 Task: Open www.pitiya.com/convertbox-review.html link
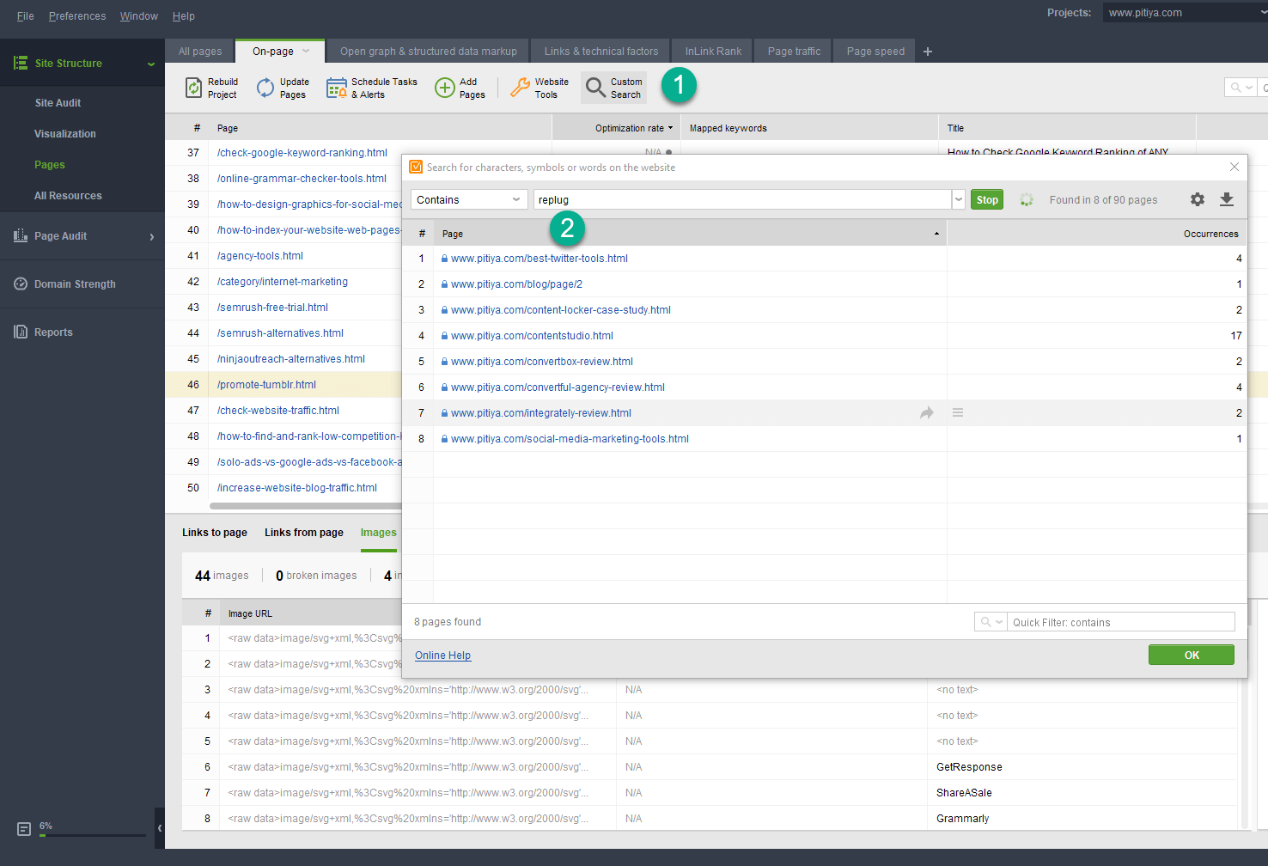coord(542,362)
